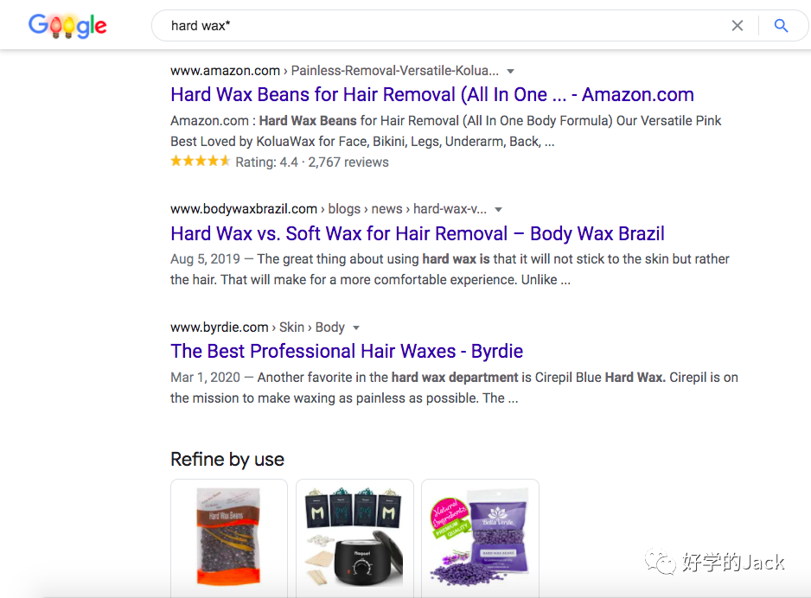Select the black wax warmer kit thumbnail
Image resolution: width=811 pixels, height=598 pixels.
(x=354, y=538)
